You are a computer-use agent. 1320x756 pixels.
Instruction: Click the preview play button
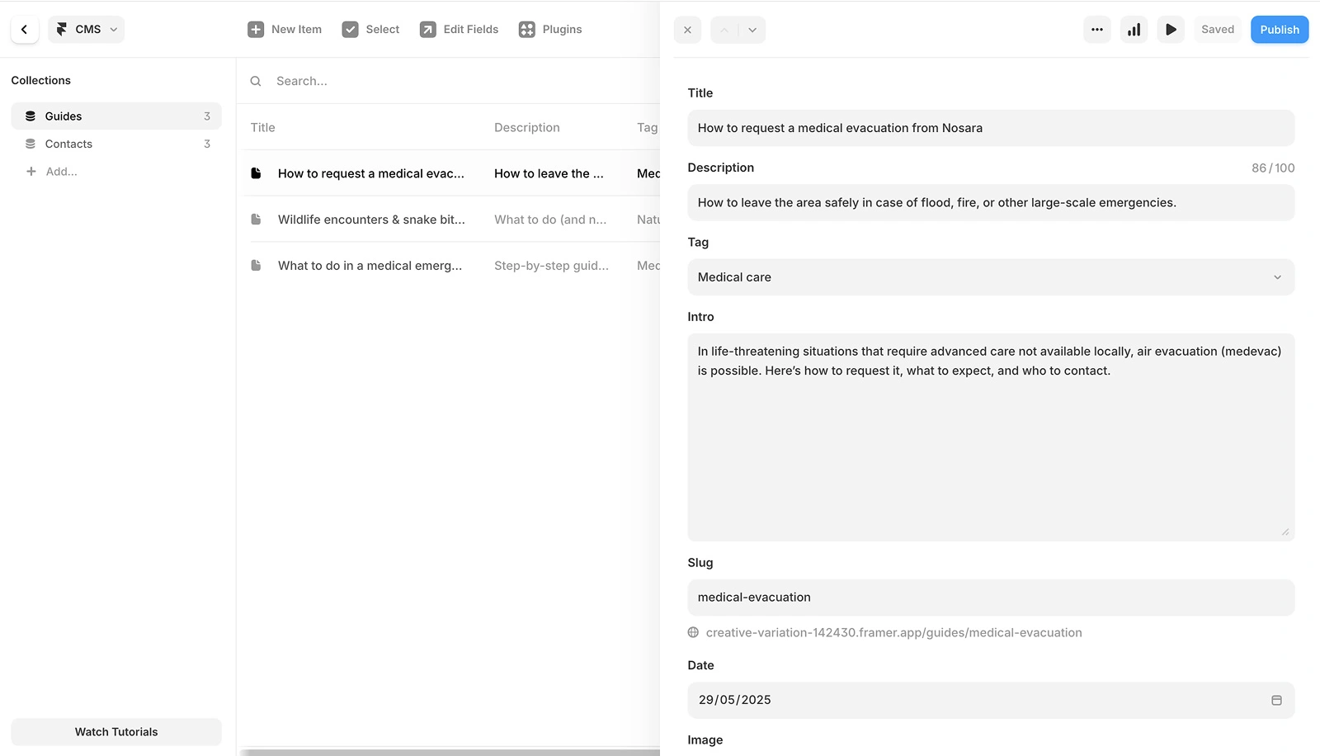(1171, 30)
